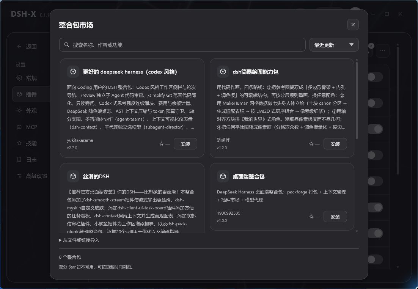Click the star icon on 桌面端整合包 card
Screen dimensions: 418x289
(x=311, y=217)
